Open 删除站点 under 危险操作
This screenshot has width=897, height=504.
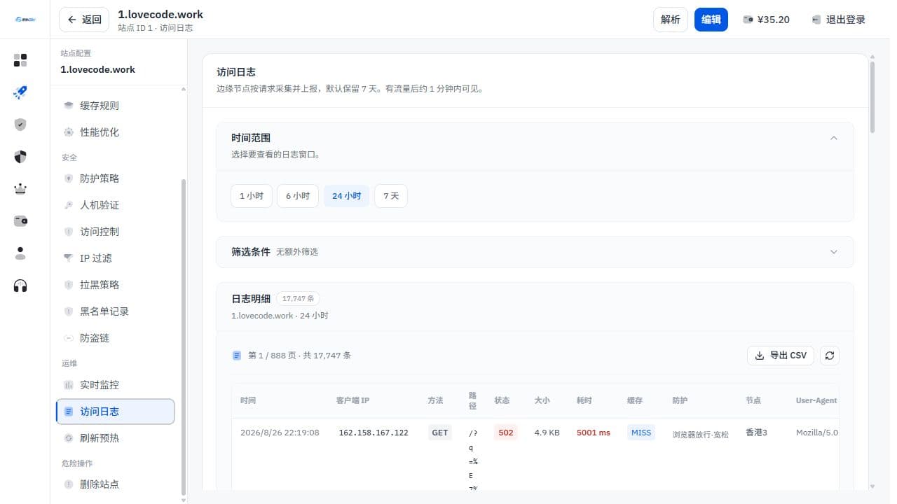pyautogui.click(x=116, y=484)
